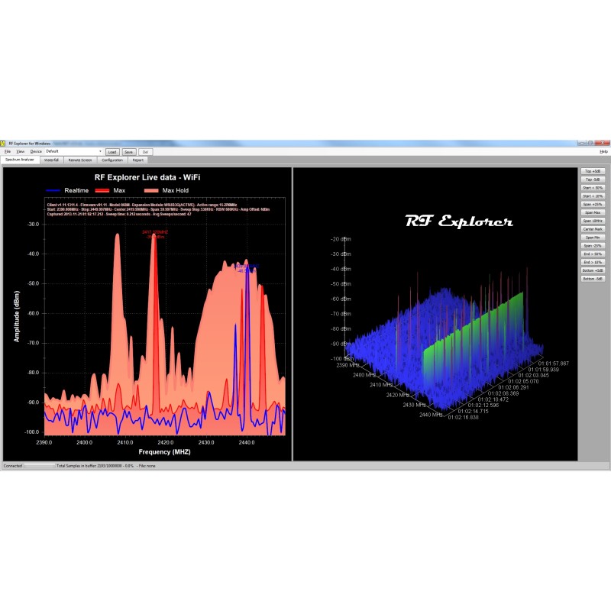
Task: Click the status bar progress indicator
Action: point(40,466)
